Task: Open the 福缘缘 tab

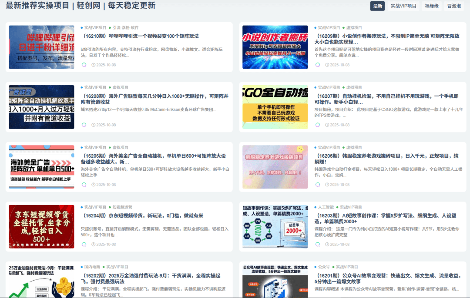Action: (x=431, y=6)
